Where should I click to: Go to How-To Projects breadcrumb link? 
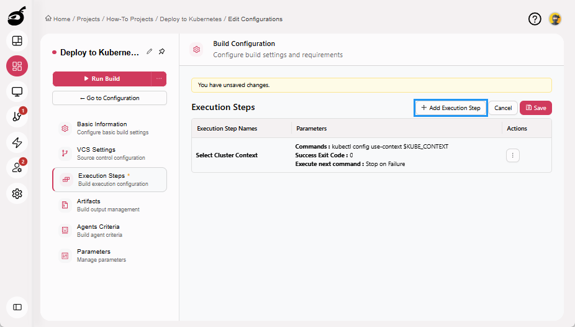(130, 19)
